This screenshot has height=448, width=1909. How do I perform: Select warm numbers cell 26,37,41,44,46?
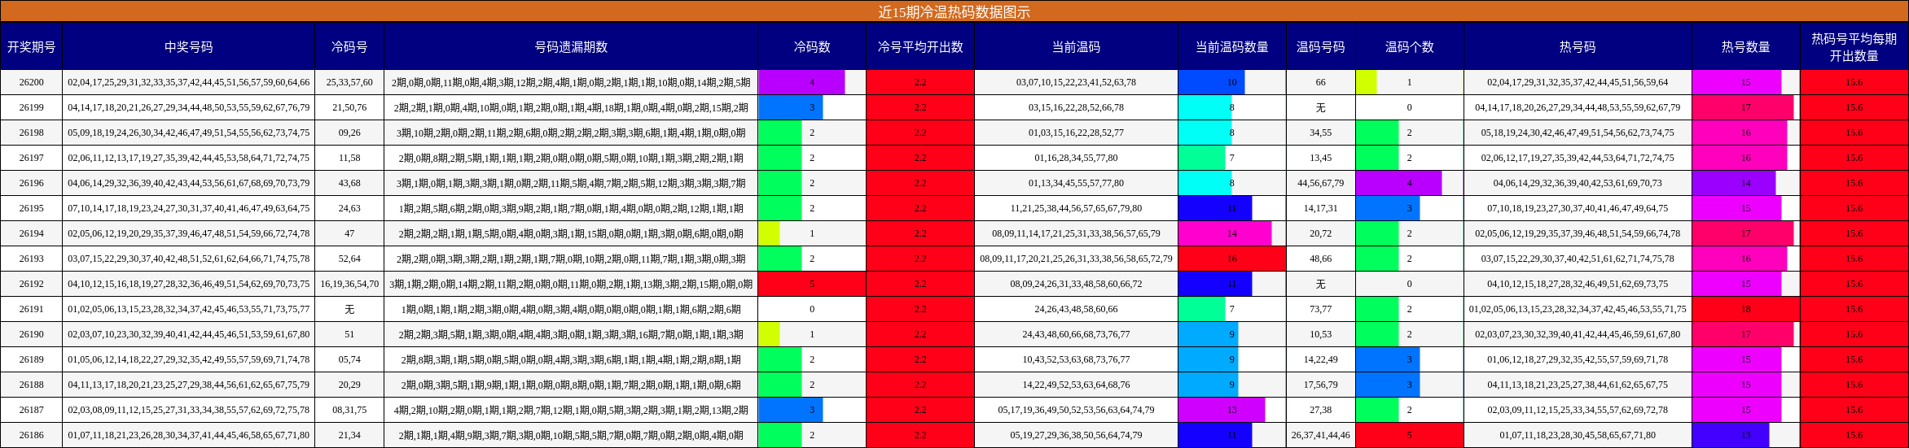pos(1321,435)
